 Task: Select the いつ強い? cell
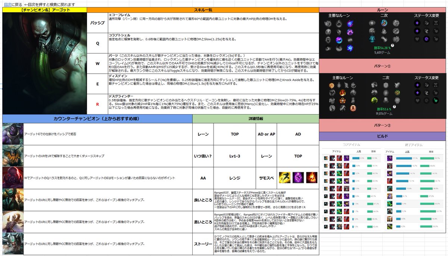203,156
